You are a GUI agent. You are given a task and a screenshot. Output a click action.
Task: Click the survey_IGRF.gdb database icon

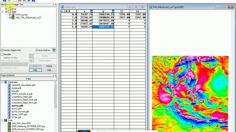pyautogui.click(x=9, y=114)
